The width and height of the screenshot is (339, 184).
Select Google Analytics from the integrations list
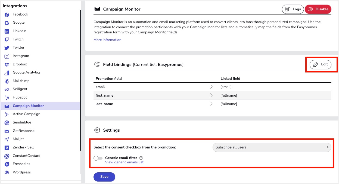pos(26,72)
